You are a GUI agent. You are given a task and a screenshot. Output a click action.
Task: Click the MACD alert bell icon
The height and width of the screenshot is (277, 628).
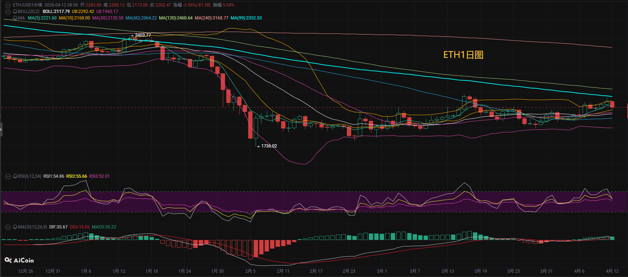[x=15, y=227]
